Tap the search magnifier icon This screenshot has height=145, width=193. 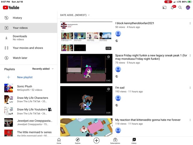pyautogui.click(x=180, y=8)
